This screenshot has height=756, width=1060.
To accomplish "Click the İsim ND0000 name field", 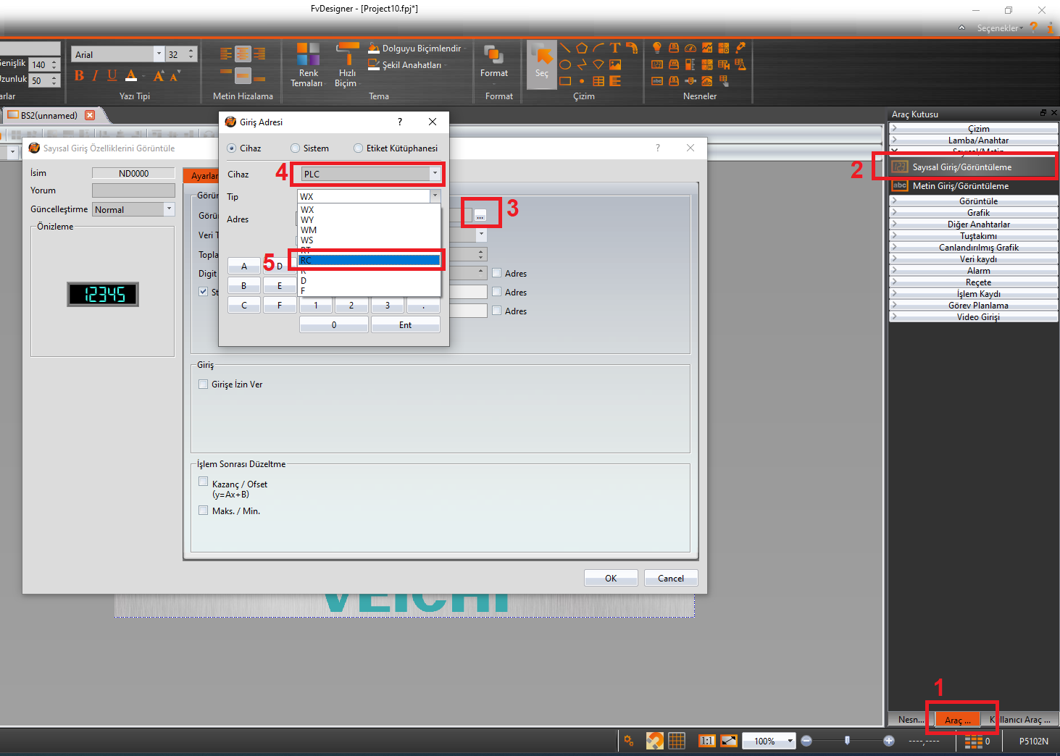I will [133, 174].
